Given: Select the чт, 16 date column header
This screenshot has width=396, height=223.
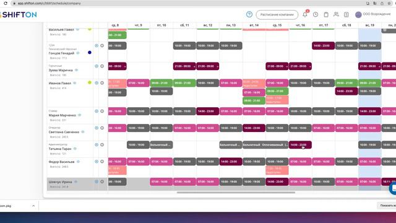Looking at the screenshot, I should coord(300,25).
